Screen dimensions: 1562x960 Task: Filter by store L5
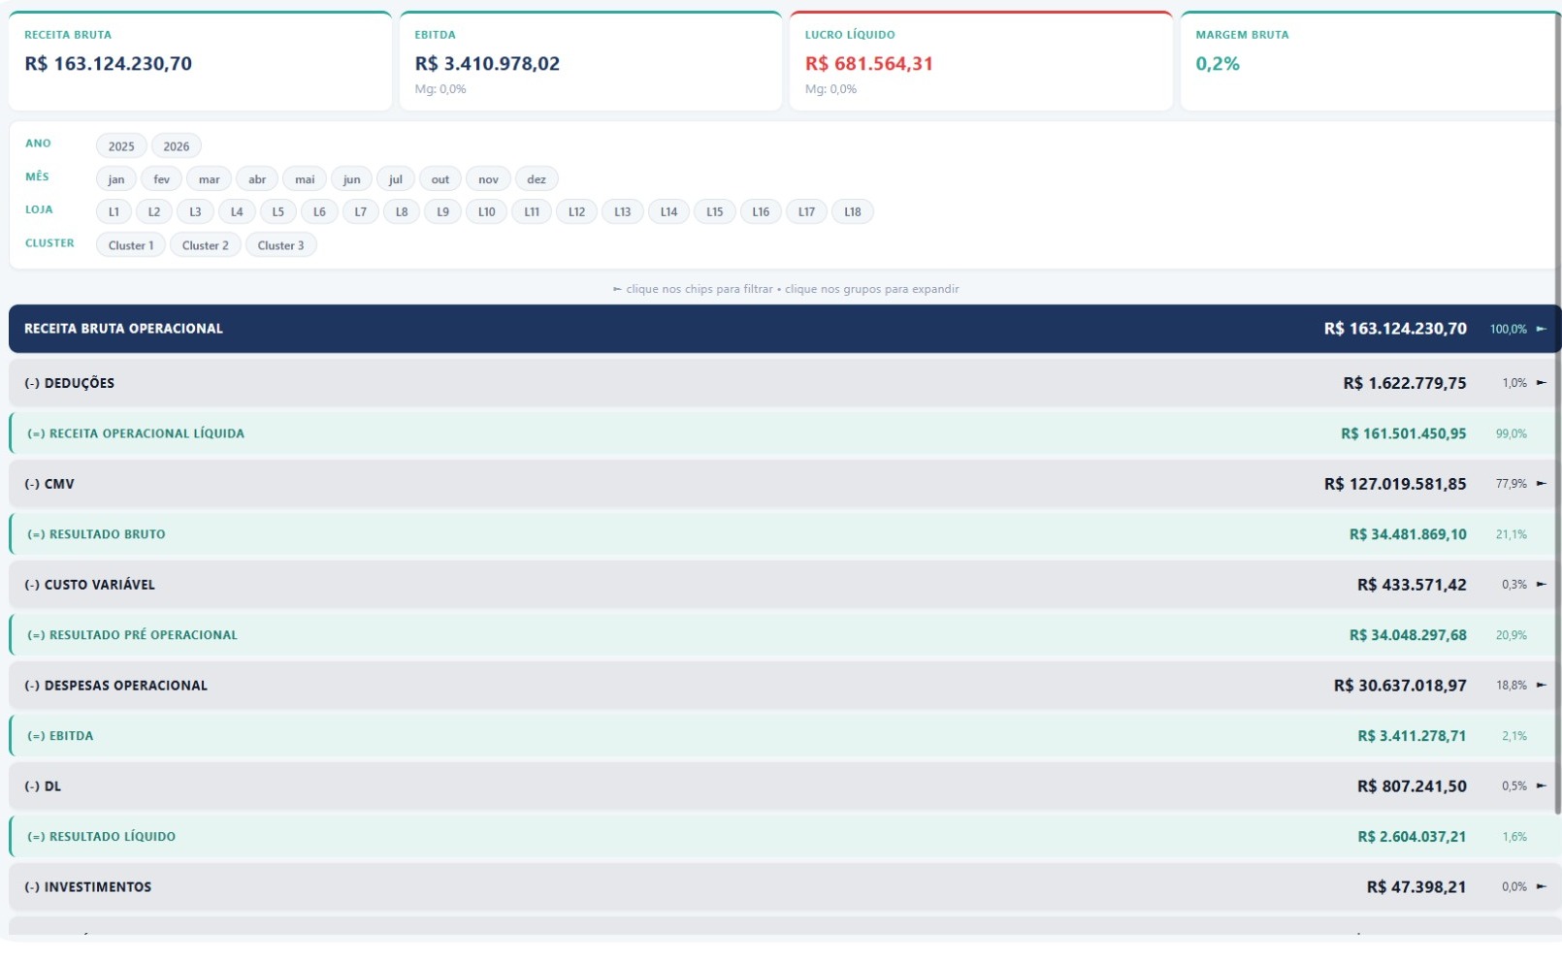278,211
